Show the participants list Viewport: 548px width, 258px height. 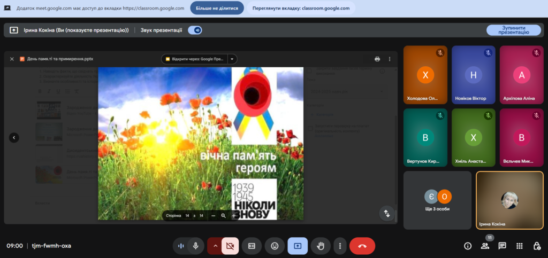[485, 246]
